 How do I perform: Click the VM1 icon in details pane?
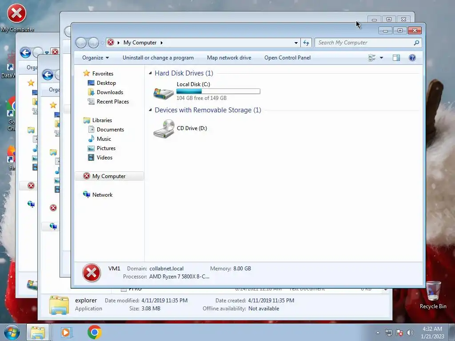[x=92, y=273]
